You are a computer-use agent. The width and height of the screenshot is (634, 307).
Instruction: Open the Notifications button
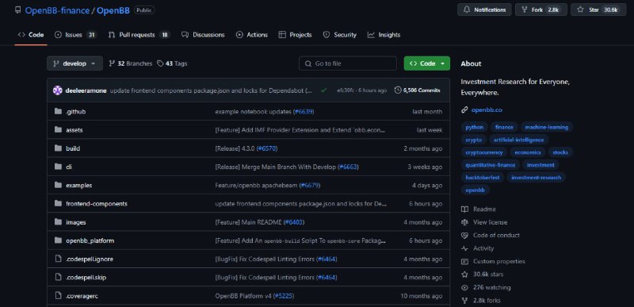coord(484,10)
